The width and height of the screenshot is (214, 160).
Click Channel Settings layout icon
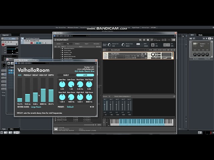(x=9, y=63)
